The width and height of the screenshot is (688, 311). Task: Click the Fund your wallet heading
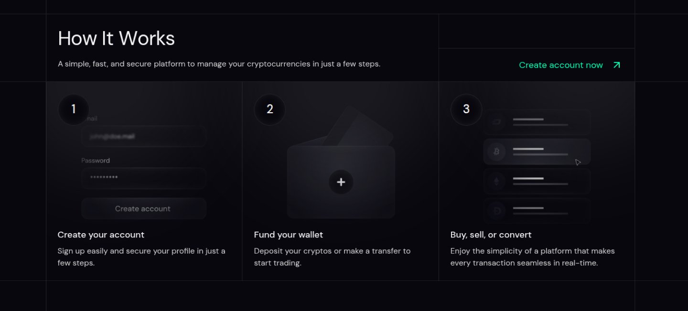[x=289, y=235]
